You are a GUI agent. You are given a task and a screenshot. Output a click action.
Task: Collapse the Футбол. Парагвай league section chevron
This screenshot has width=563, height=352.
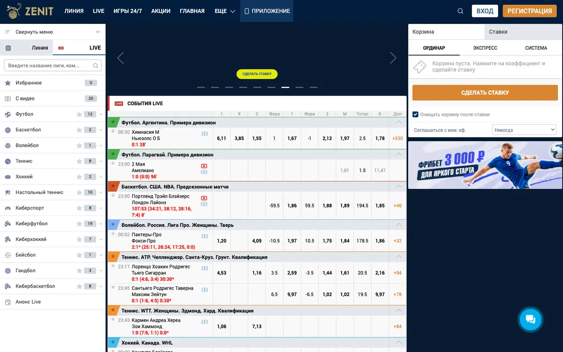pyautogui.click(x=399, y=154)
